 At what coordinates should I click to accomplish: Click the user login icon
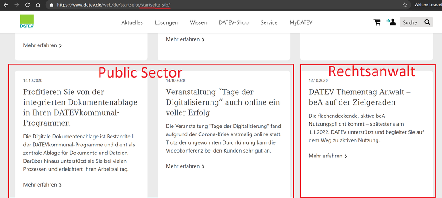pyautogui.click(x=391, y=22)
